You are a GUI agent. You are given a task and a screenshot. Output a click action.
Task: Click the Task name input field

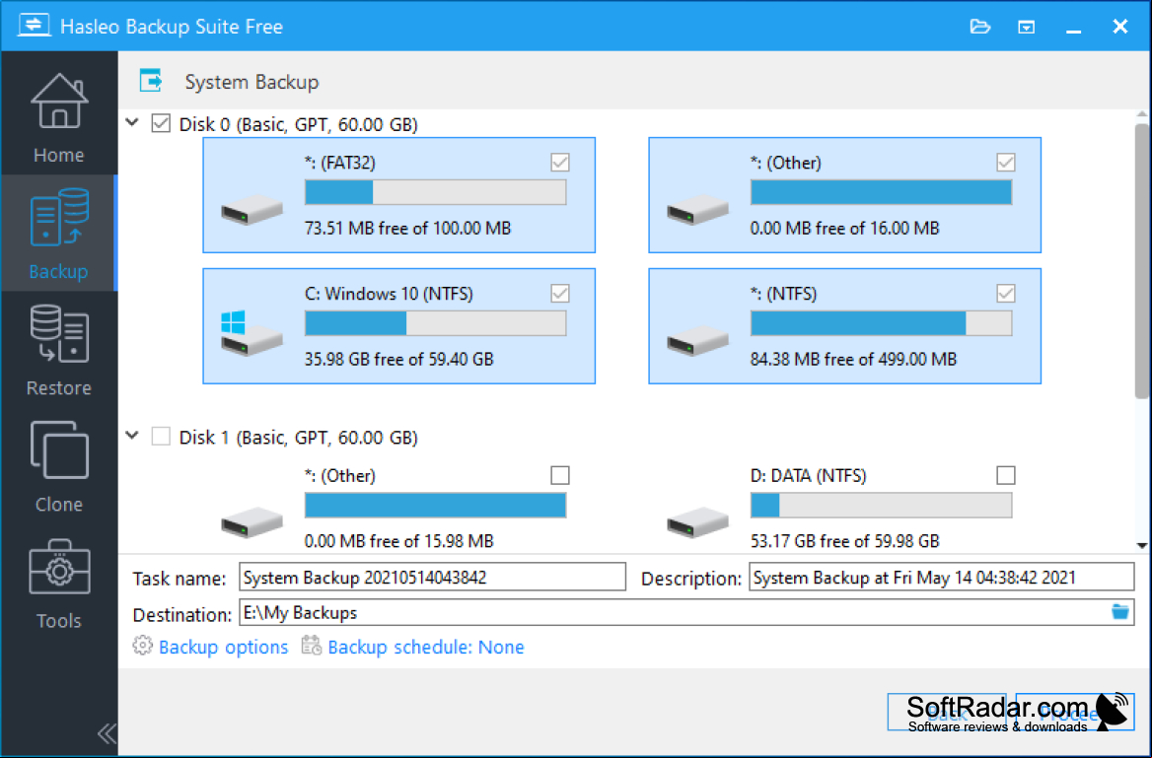433,578
